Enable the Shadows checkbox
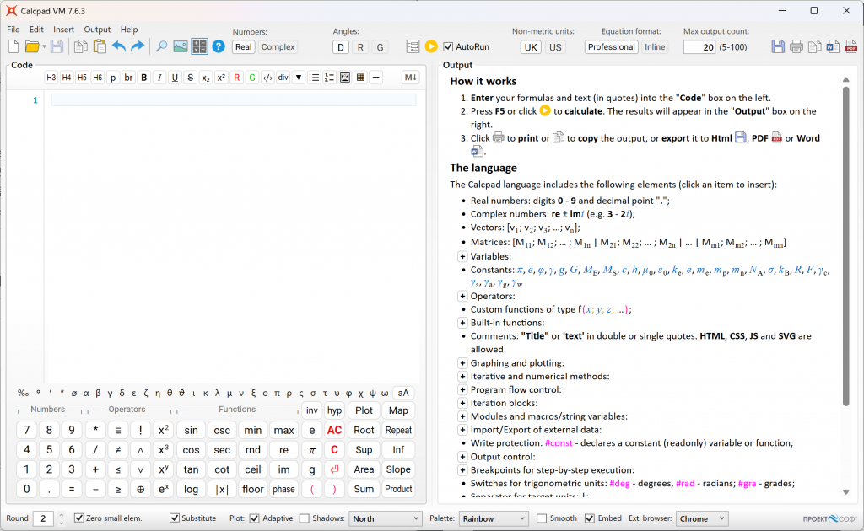The width and height of the screenshot is (864, 531). [x=304, y=518]
